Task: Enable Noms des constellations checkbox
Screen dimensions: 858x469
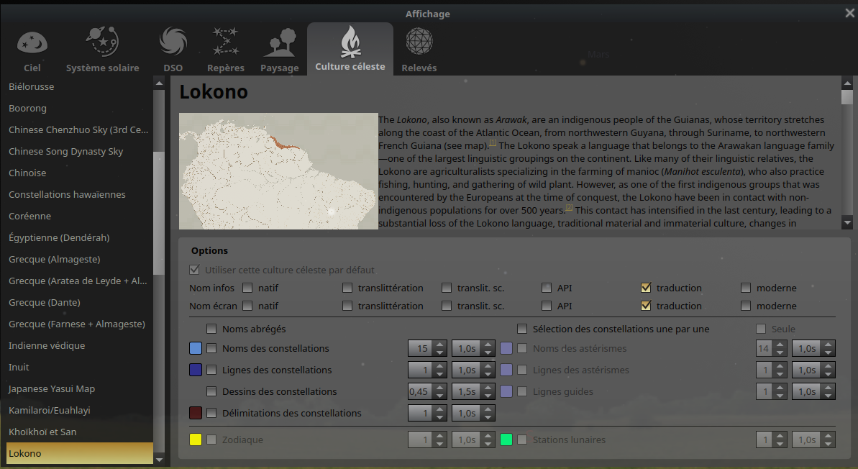Action: pyautogui.click(x=211, y=349)
